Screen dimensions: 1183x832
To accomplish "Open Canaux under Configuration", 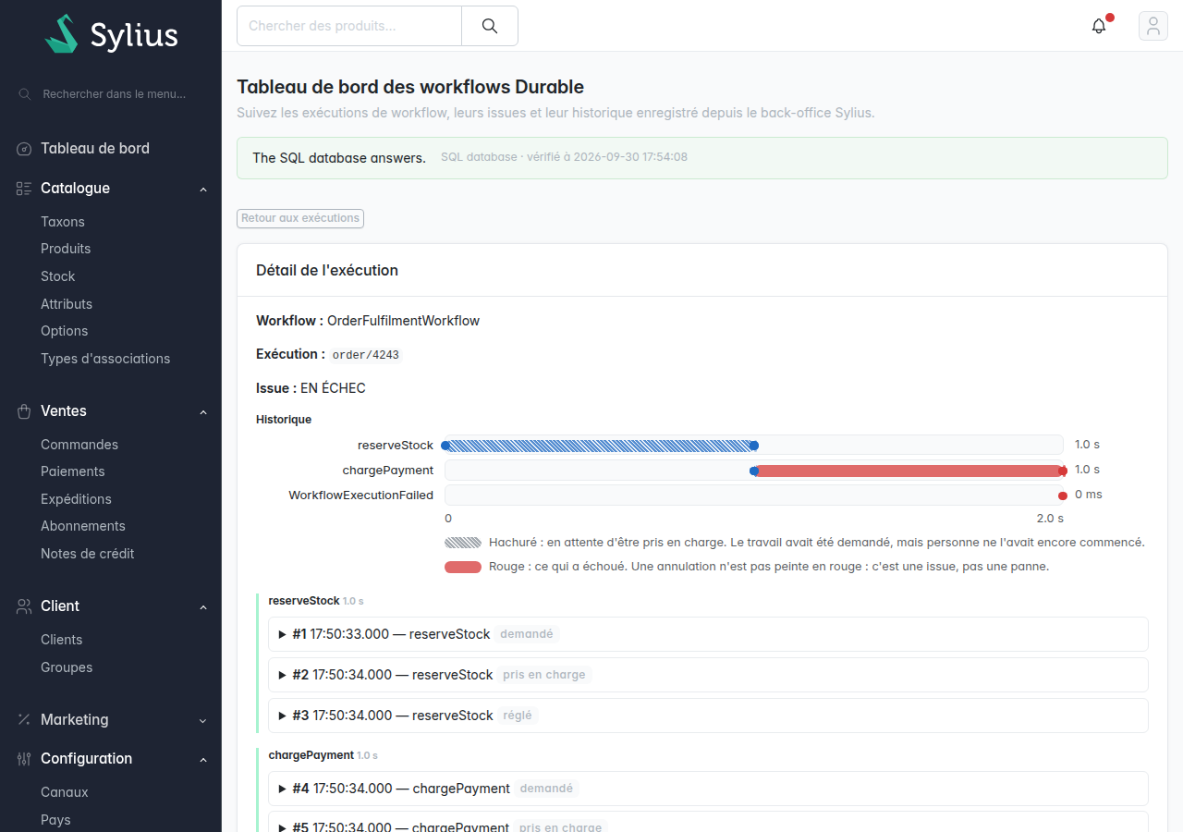I will [x=65, y=792].
